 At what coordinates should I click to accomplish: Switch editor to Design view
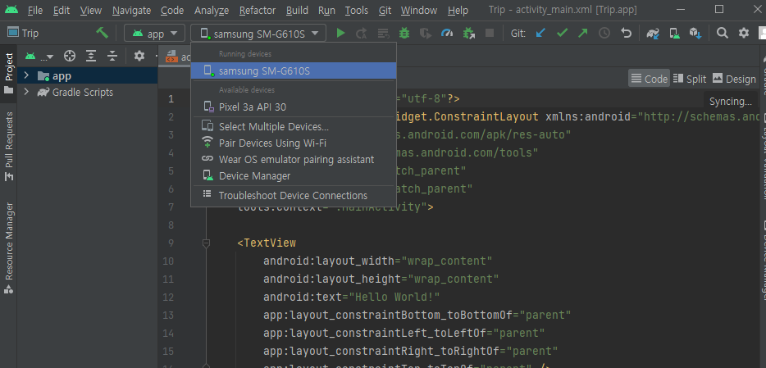pos(734,79)
